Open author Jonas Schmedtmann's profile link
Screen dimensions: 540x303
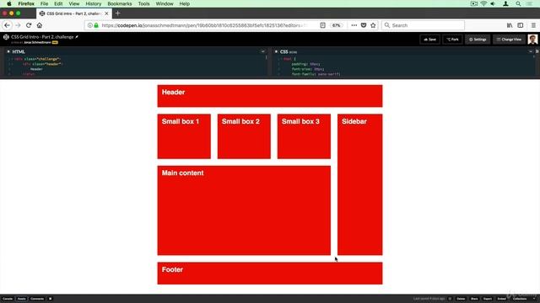tap(37, 42)
